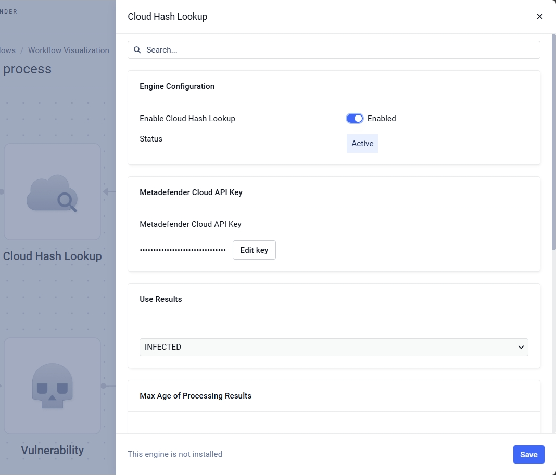556x475 pixels.
Task: Click the Vulnerability skull icon
Action: (x=53, y=386)
